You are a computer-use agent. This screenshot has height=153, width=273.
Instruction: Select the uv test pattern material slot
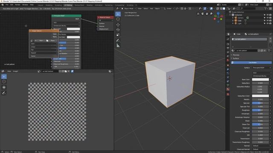point(249,39)
